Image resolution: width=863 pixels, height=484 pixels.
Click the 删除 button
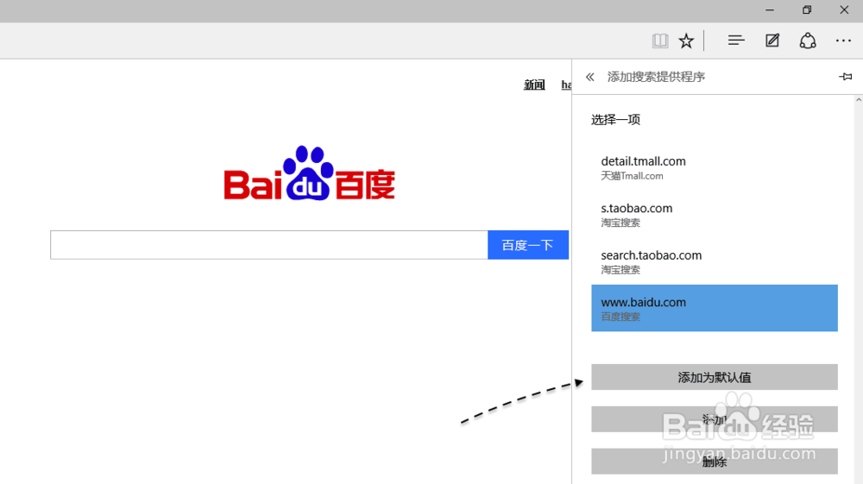point(715,462)
